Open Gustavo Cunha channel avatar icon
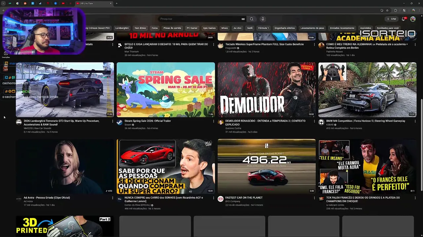 click(220, 122)
